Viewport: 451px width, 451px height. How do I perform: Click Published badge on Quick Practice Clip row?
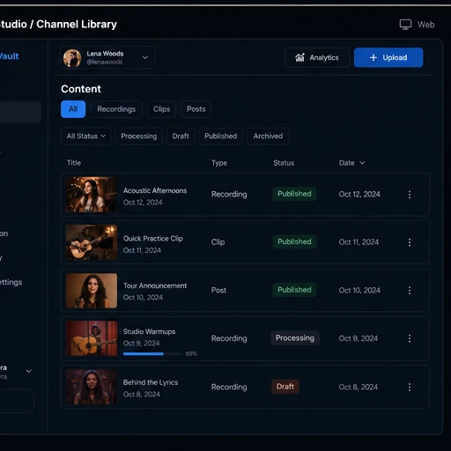(x=294, y=241)
